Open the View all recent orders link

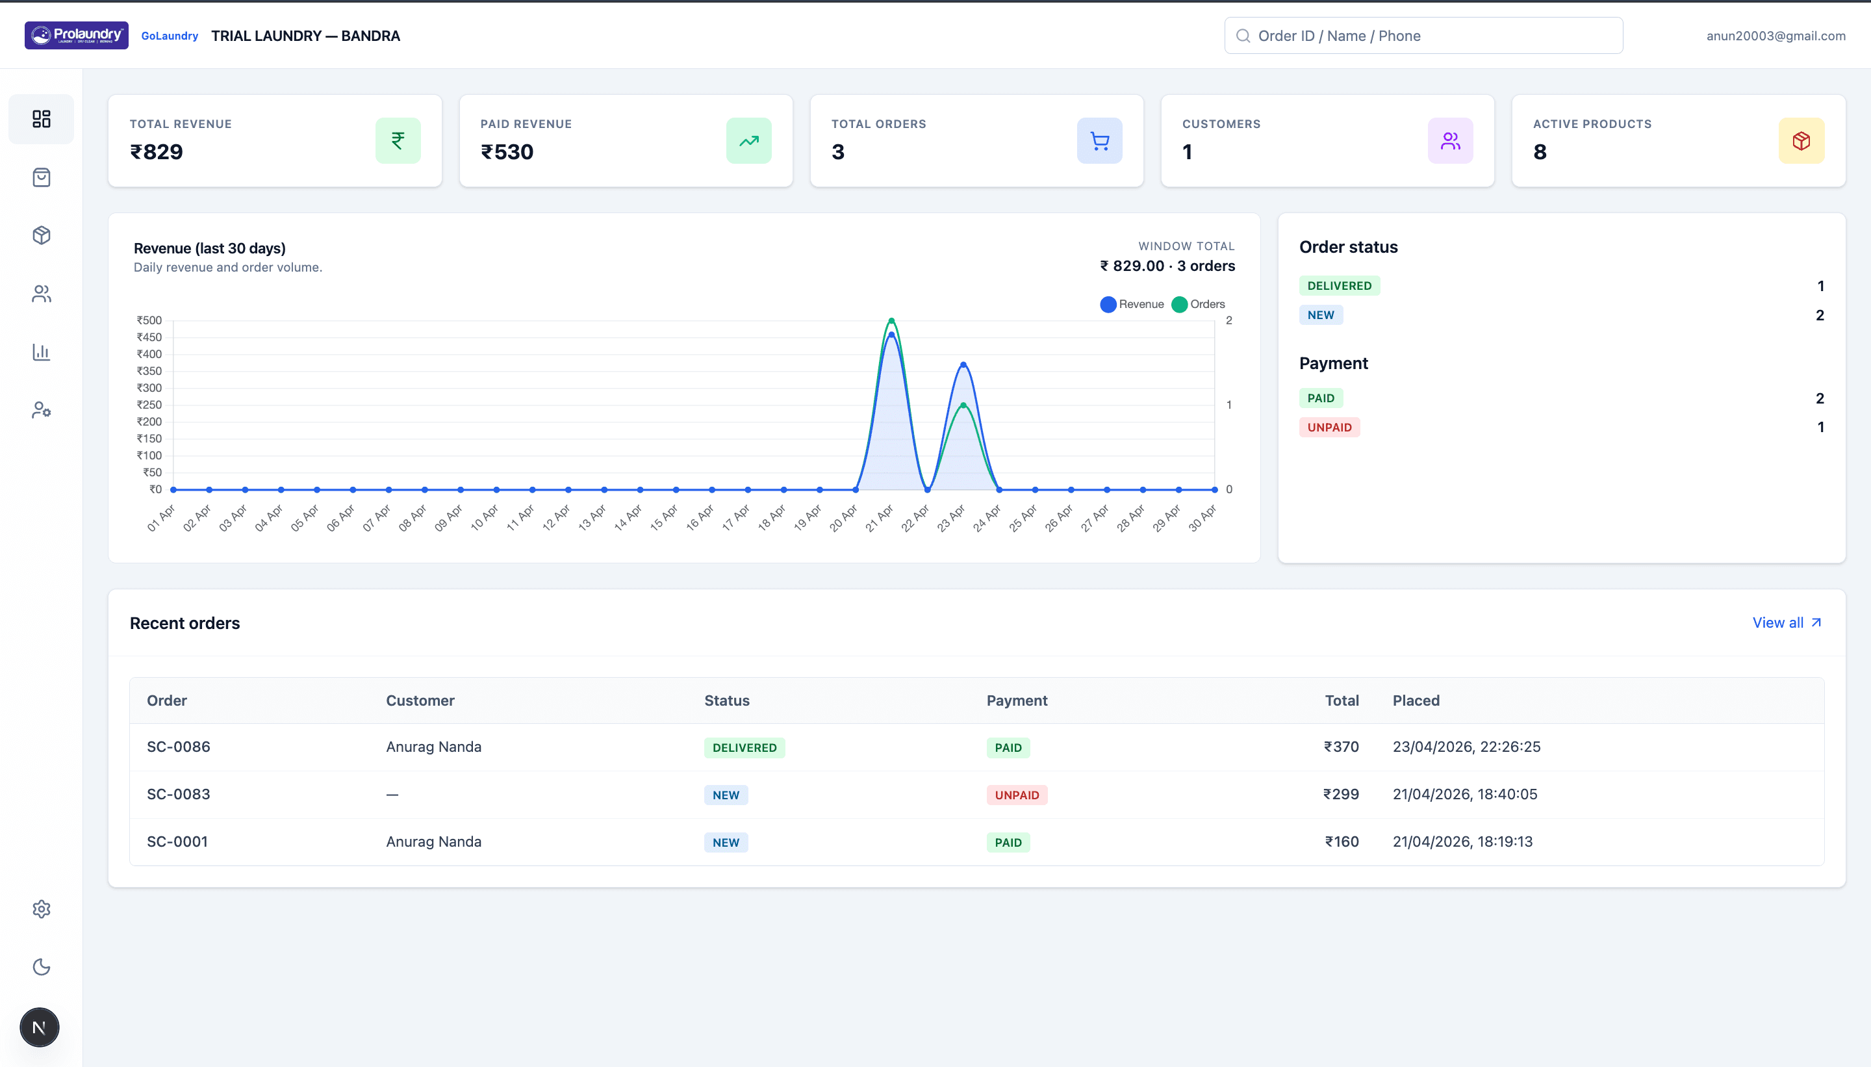[1787, 622]
